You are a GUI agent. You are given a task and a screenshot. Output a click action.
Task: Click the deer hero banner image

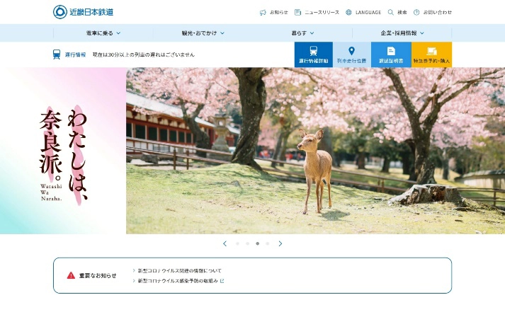[315, 151]
